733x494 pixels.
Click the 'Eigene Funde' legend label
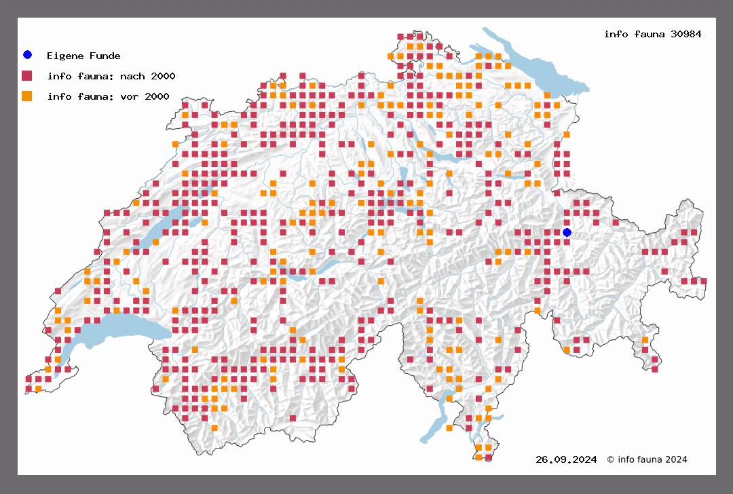coord(83,56)
